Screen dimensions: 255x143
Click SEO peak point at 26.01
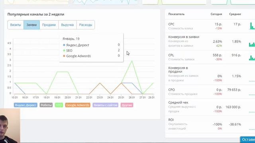132,61
